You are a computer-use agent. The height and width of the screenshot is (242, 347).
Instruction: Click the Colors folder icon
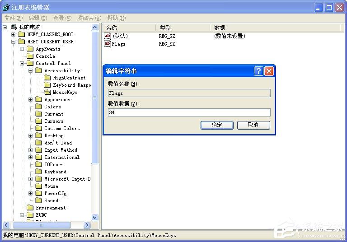point(39,107)
